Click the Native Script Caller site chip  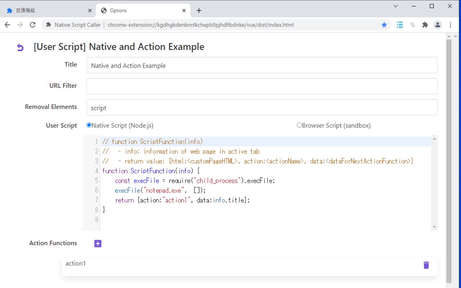point(73,25)
